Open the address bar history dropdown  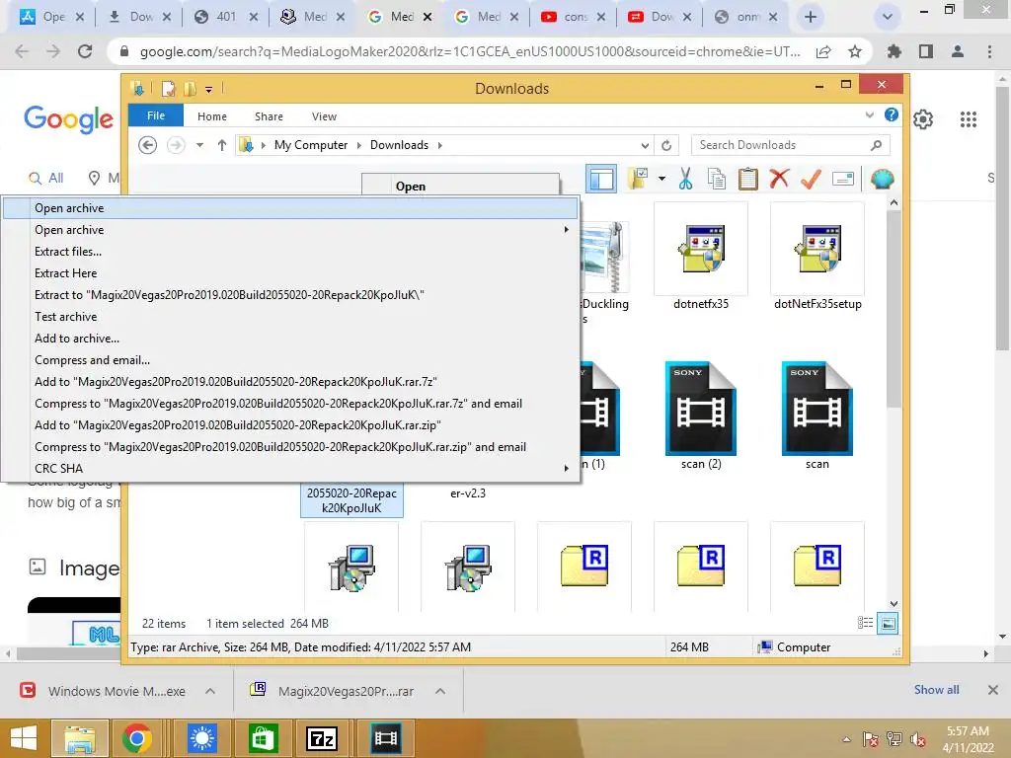tap(644, 145)
